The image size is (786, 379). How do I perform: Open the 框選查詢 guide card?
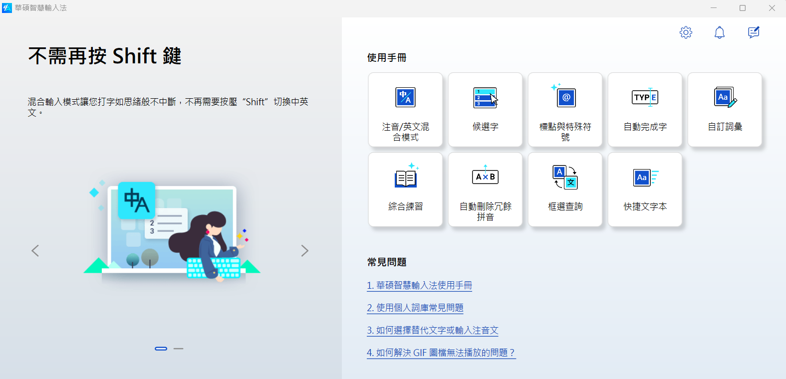(565, 189)
